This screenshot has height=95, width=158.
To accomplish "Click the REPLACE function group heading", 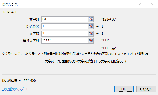I will 10,12.
